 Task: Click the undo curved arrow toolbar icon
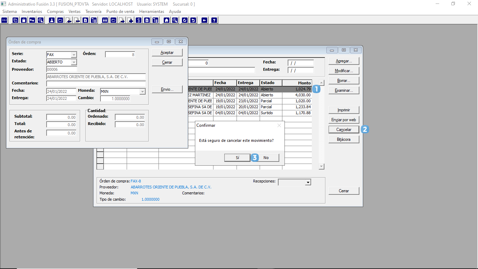click(193, 20)
